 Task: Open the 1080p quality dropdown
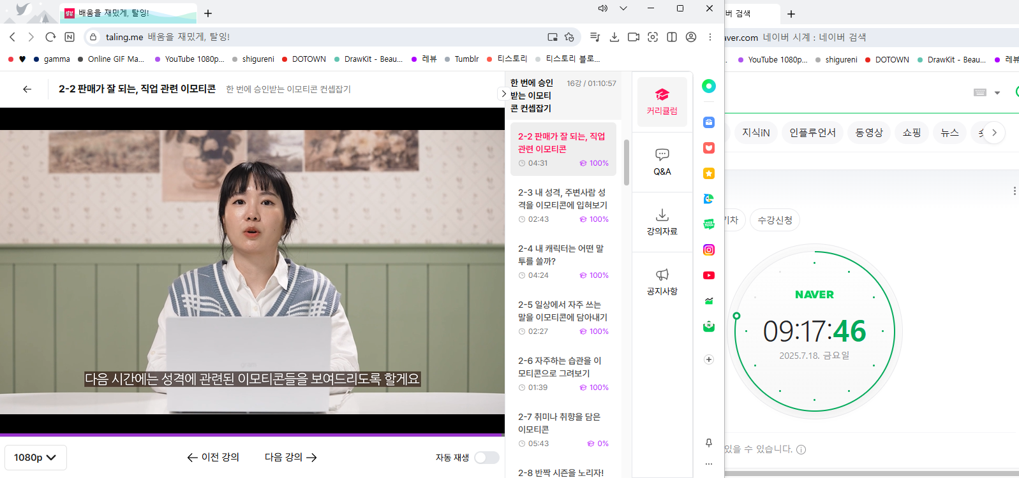tap(36, 458)
